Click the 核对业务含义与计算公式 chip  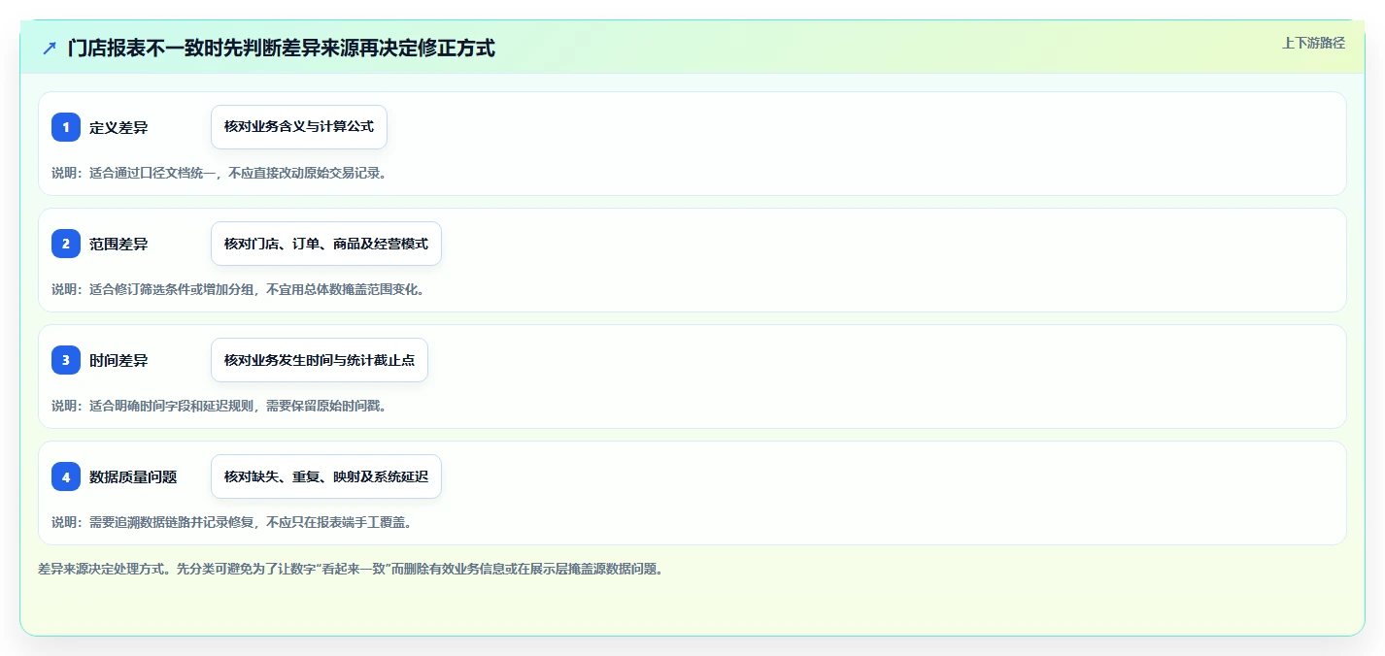(x=299, y=127)
